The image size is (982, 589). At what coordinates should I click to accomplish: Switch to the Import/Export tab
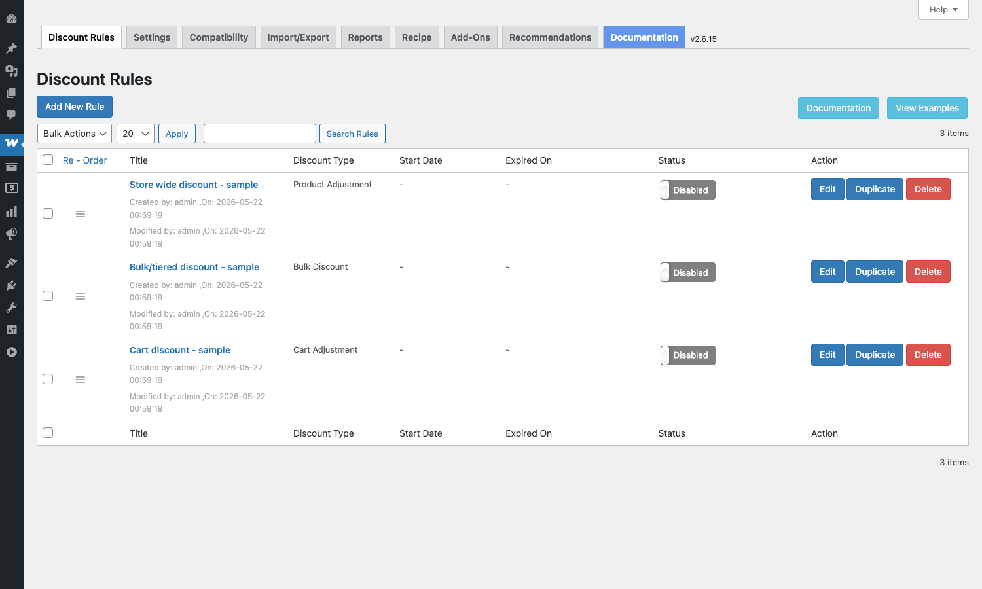click(298, 37)
